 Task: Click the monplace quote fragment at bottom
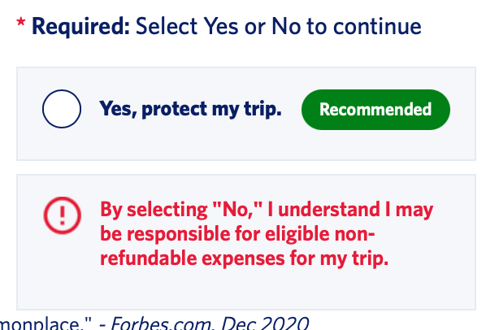(x=46, y=323)
